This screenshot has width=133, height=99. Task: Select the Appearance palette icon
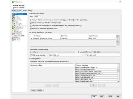tap(13, 20)
